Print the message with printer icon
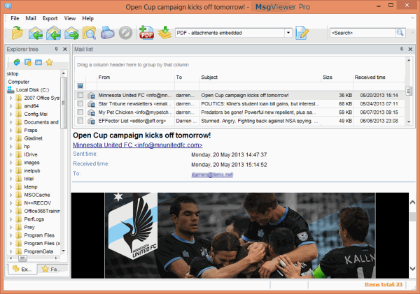 (107, 33)
